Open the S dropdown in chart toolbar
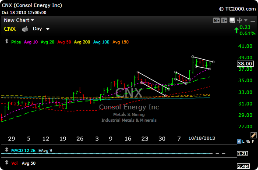Screen dimensions: 258x170 click(216, 21)
